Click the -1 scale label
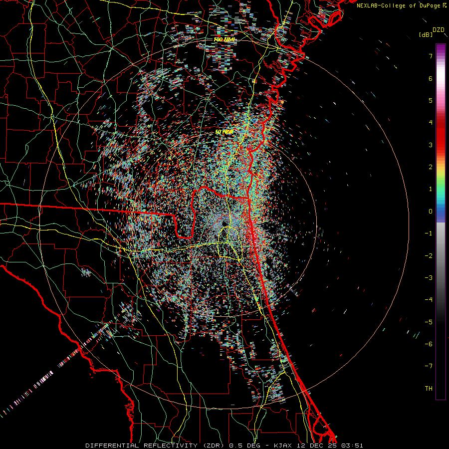This screenshot has width=449, height=449. (429, 233)
